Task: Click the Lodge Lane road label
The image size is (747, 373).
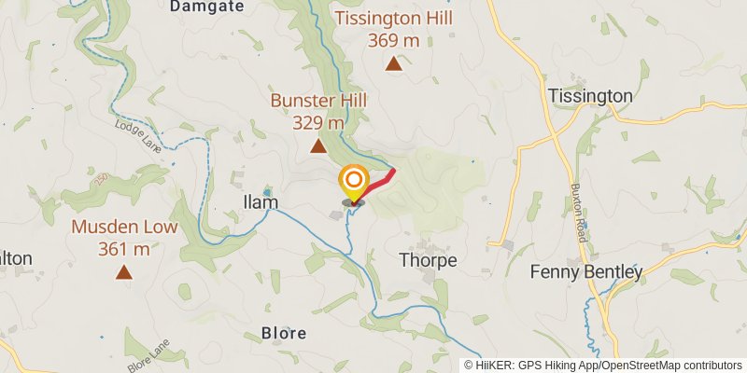Action: [x=138, y=136]
